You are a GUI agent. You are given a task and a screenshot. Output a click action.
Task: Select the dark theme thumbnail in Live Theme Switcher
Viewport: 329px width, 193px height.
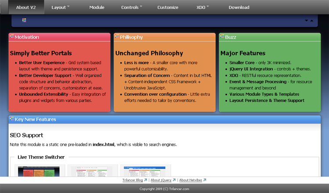(40, 171)
